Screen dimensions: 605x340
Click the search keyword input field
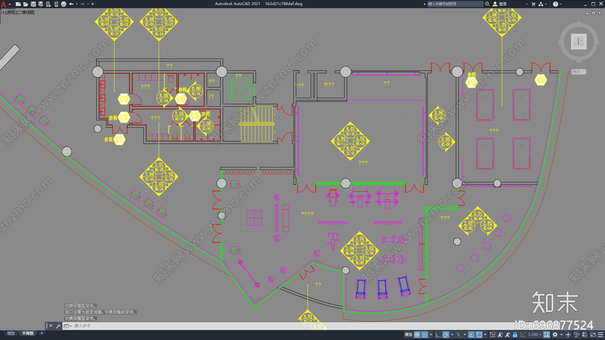455,4
